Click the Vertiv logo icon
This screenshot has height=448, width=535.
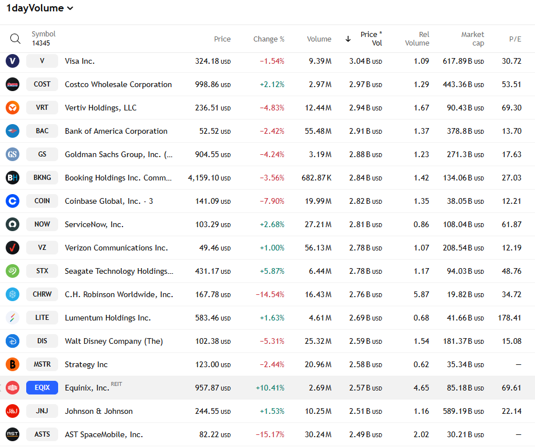coord(13,108)
